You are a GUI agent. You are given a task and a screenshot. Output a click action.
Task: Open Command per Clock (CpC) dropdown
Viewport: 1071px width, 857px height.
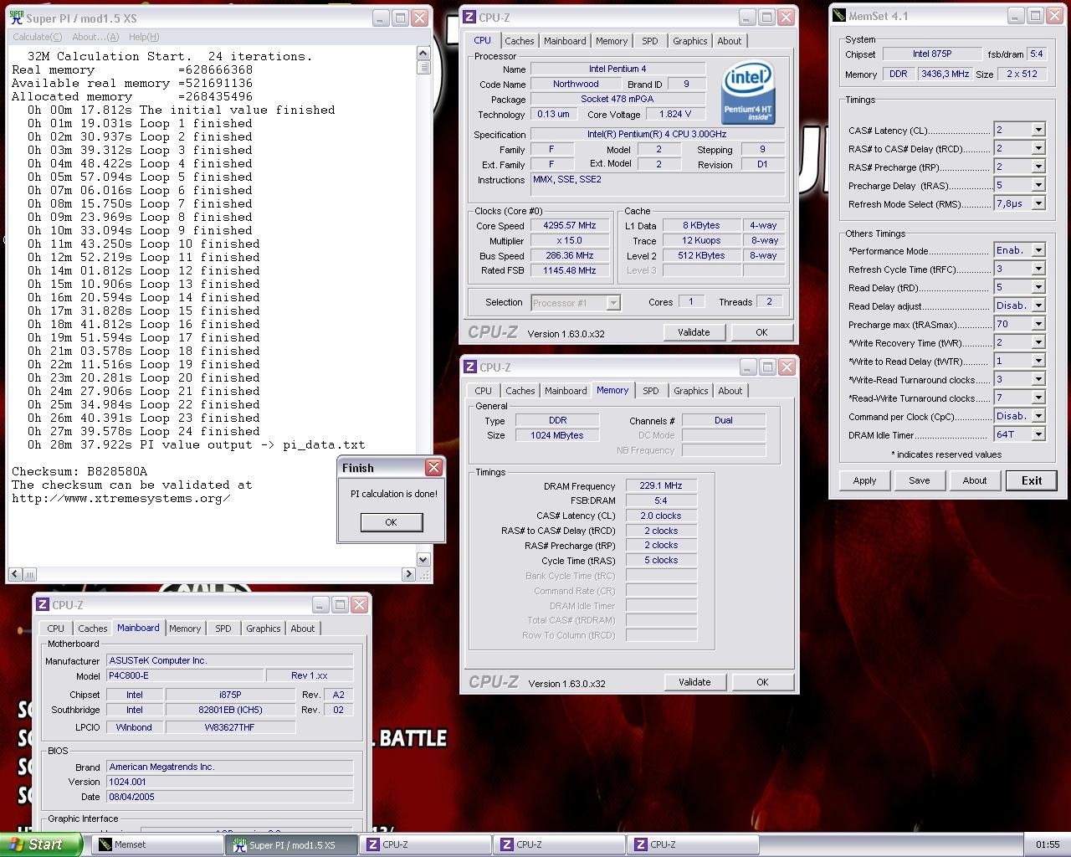point(1038,416)
